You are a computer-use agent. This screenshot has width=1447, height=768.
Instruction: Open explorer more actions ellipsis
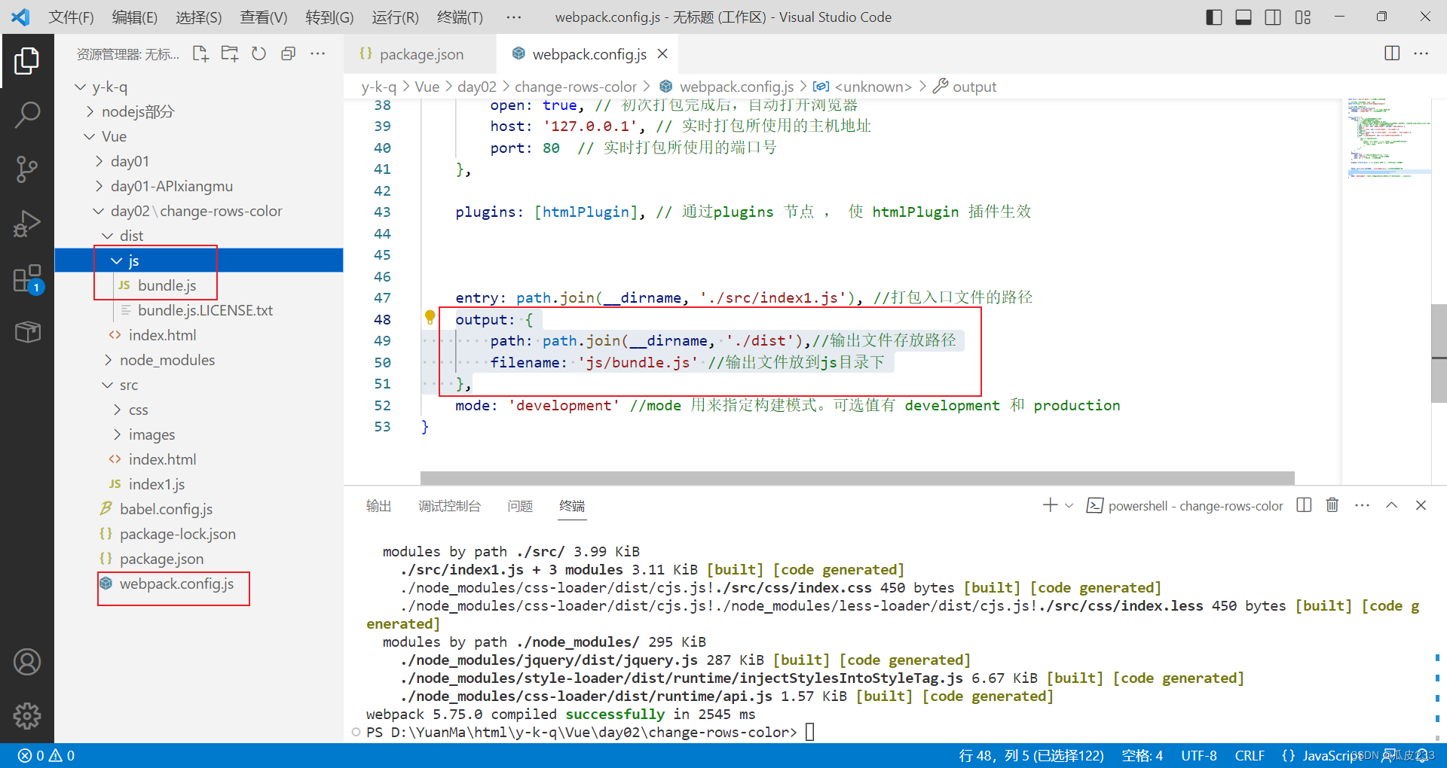click(x=318, y=53)
